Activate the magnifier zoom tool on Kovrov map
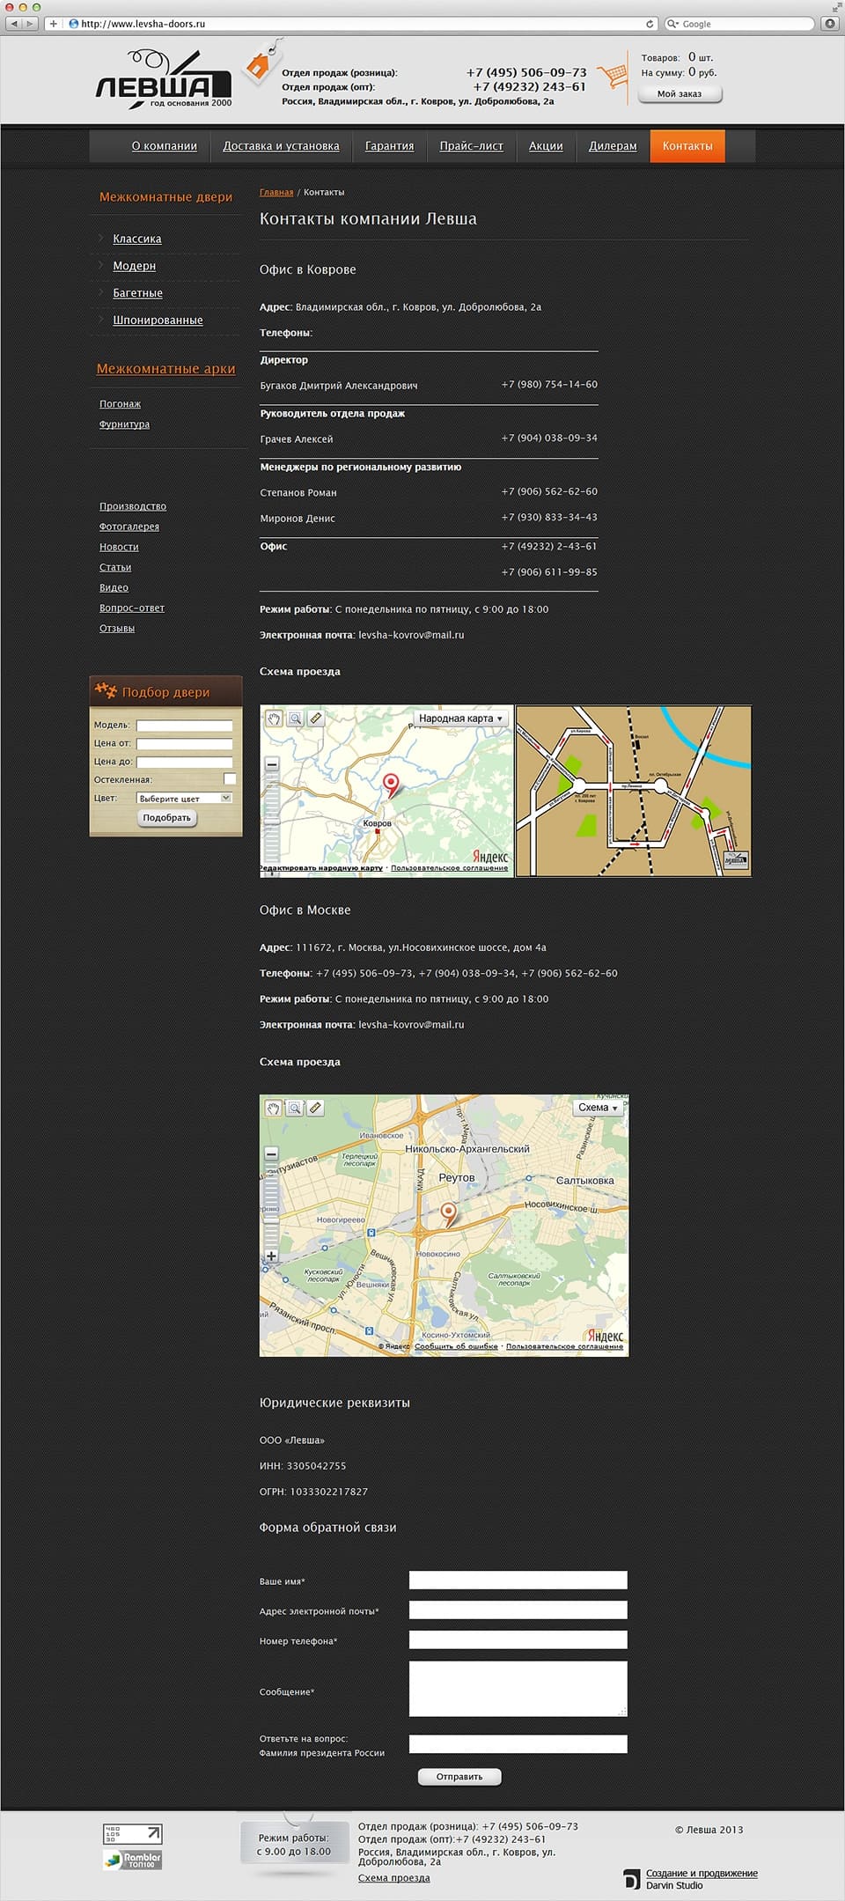845x1901 pixels. (295, 718)
